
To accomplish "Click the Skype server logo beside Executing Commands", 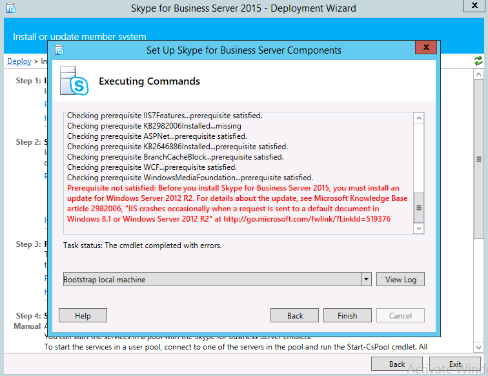I will click(x=74, y=81).
